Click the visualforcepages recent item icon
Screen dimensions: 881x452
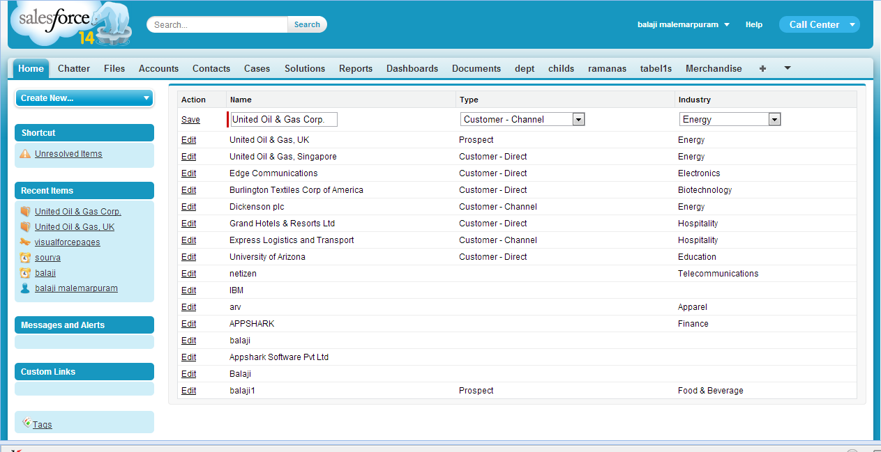26,242
